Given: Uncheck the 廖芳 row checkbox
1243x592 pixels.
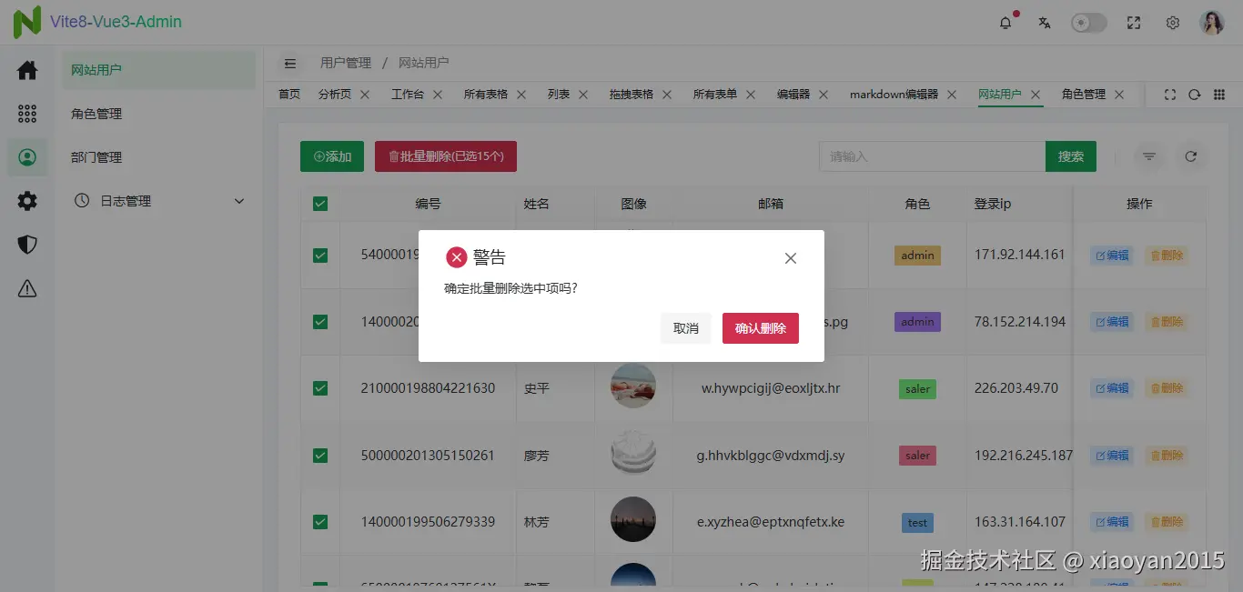Looking at the screenshot, I should [x=320, y=456].
